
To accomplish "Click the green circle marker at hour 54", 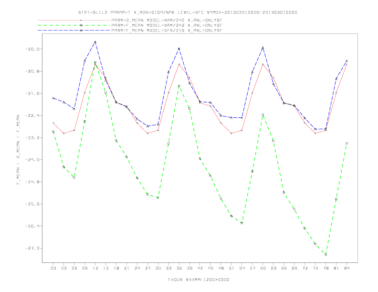I will point(242,223).
